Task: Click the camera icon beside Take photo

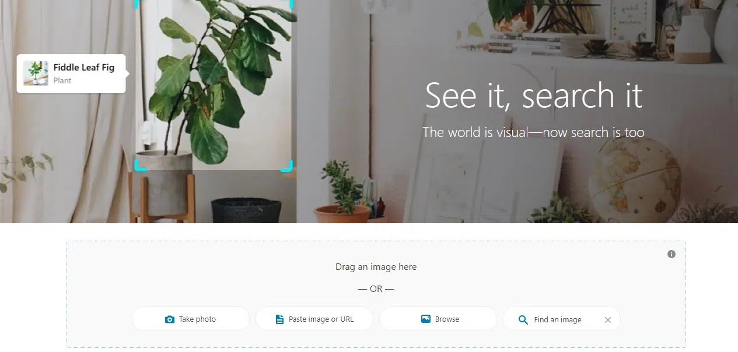Action: coord(170,319)
